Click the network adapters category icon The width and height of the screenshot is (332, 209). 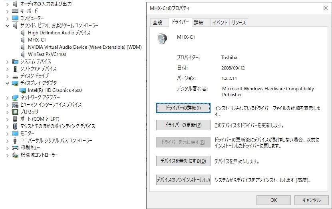pos(15,98)
